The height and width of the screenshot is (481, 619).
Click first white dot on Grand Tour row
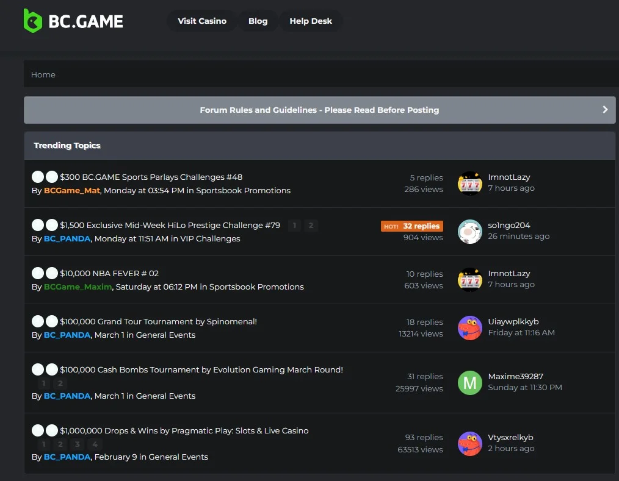click(38, 321)
